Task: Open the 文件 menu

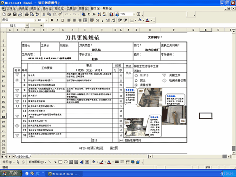Action: pos(11,8)
